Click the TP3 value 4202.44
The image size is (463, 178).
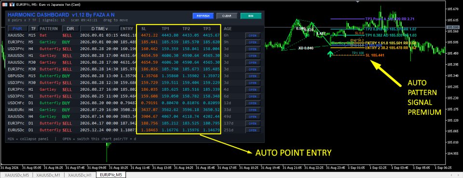pyautogui.click(x=211, y=117)
